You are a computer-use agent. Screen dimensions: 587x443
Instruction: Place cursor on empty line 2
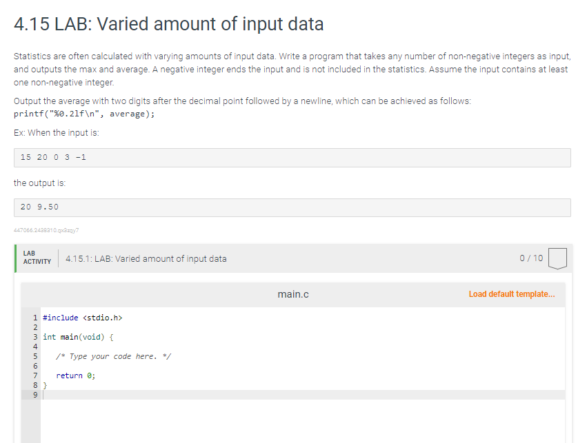click(x=207, y=327)
